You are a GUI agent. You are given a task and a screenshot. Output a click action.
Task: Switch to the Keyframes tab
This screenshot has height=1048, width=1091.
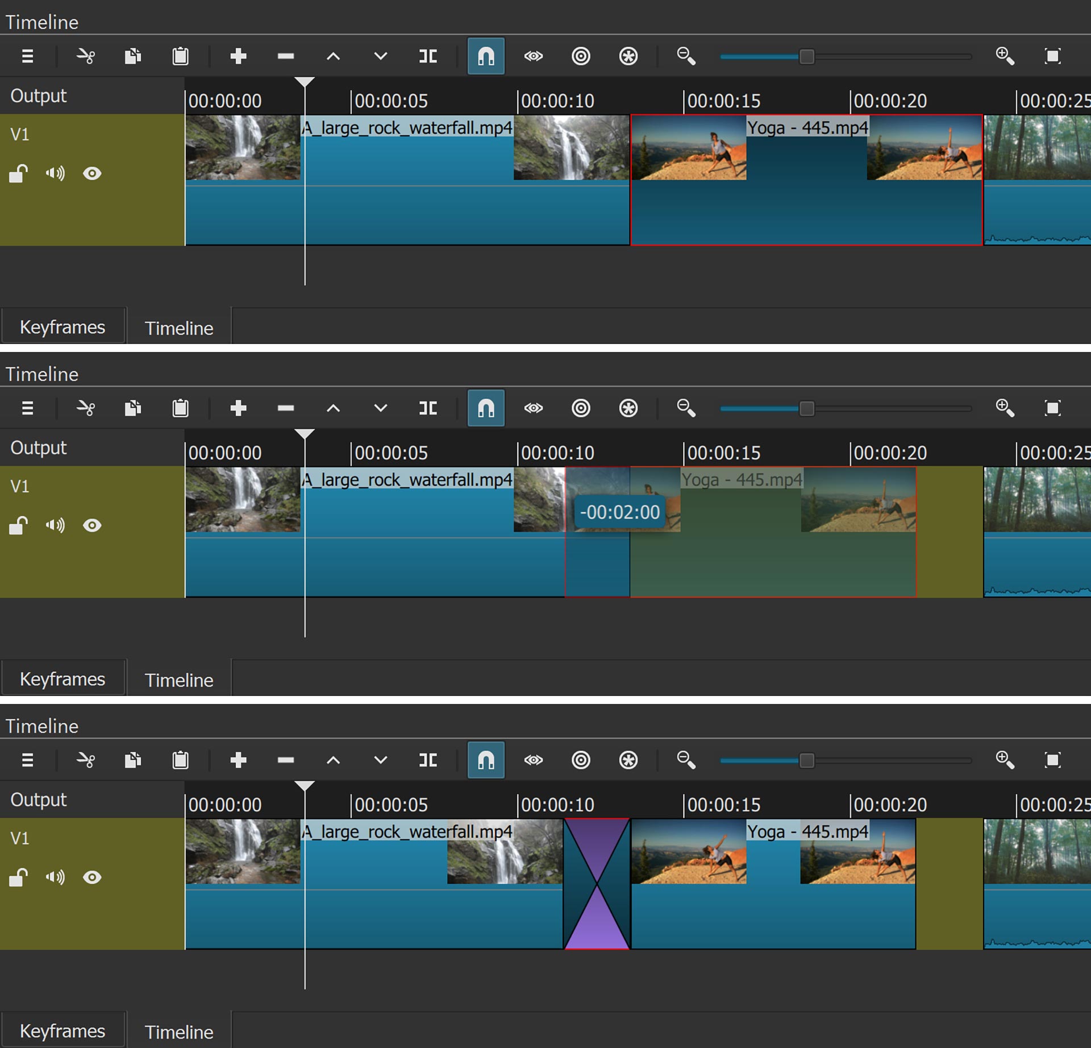point(63,326)
